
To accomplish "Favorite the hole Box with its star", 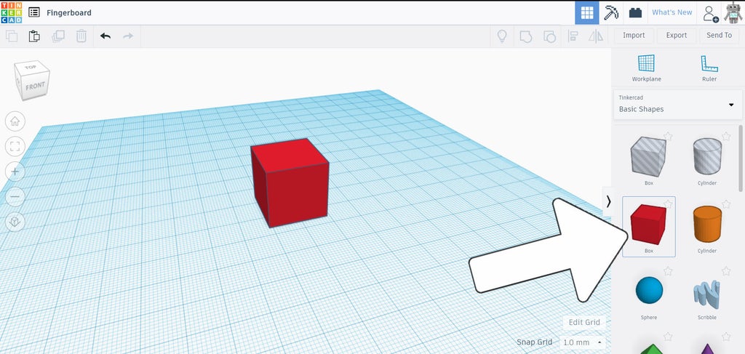I will [x=668, y=136].
